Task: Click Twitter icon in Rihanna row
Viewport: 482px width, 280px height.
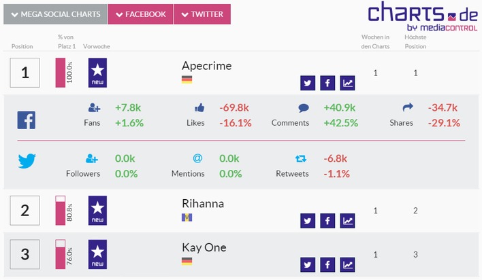Action: [308, 221]
